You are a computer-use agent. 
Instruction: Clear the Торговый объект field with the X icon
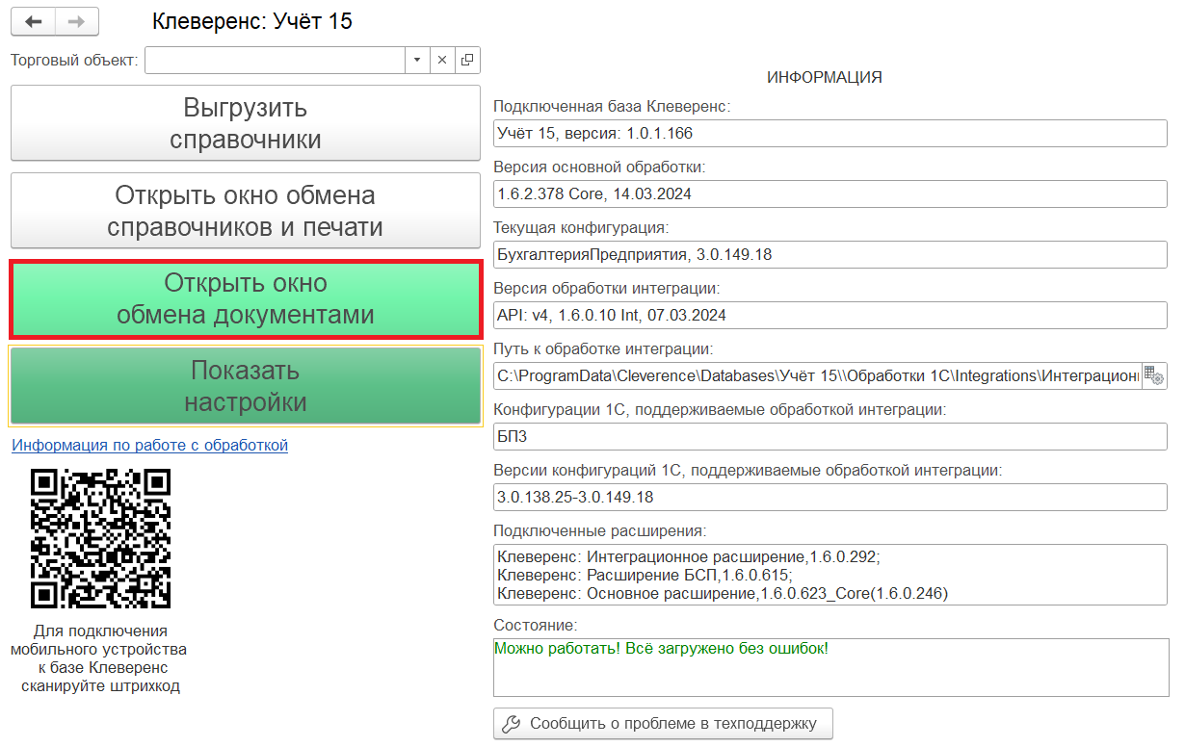tap(442, 60)
